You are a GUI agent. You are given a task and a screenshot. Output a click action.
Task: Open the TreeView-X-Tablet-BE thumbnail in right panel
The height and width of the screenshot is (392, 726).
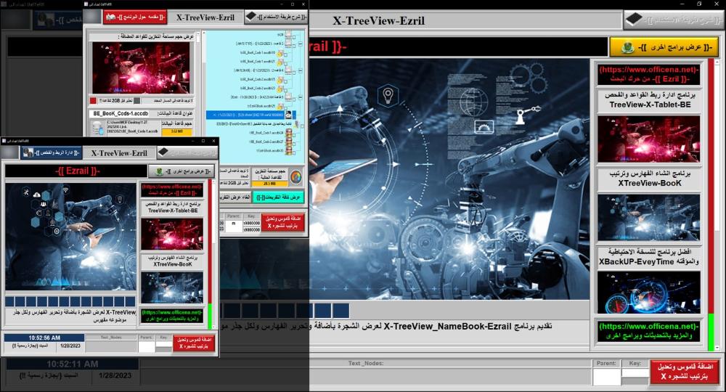point(648,139)
